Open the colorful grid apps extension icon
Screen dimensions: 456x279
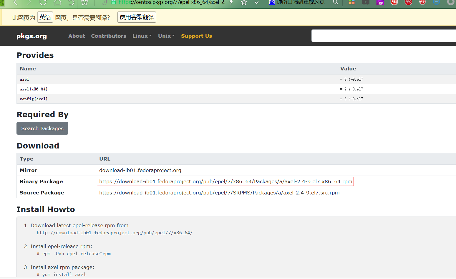click(x=351, y=2)
